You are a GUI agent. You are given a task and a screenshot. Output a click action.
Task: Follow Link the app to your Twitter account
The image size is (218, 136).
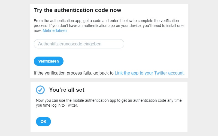click(149, 73)
